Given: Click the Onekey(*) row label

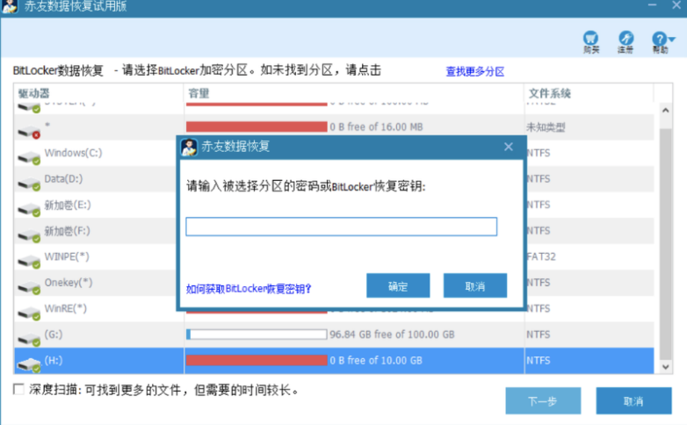Looking at the screenshot, I should pos(69,282).
